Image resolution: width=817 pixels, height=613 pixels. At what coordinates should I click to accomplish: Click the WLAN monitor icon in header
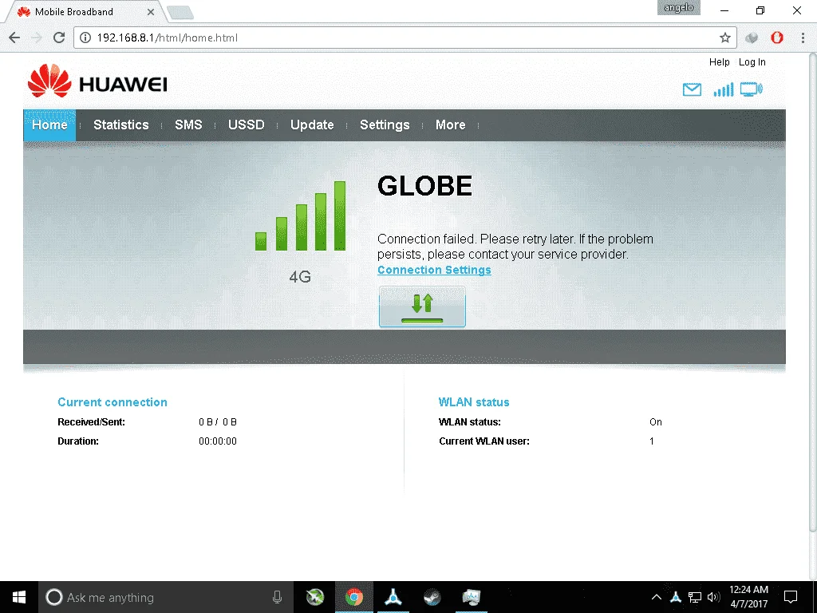click(x=752, y=89)
